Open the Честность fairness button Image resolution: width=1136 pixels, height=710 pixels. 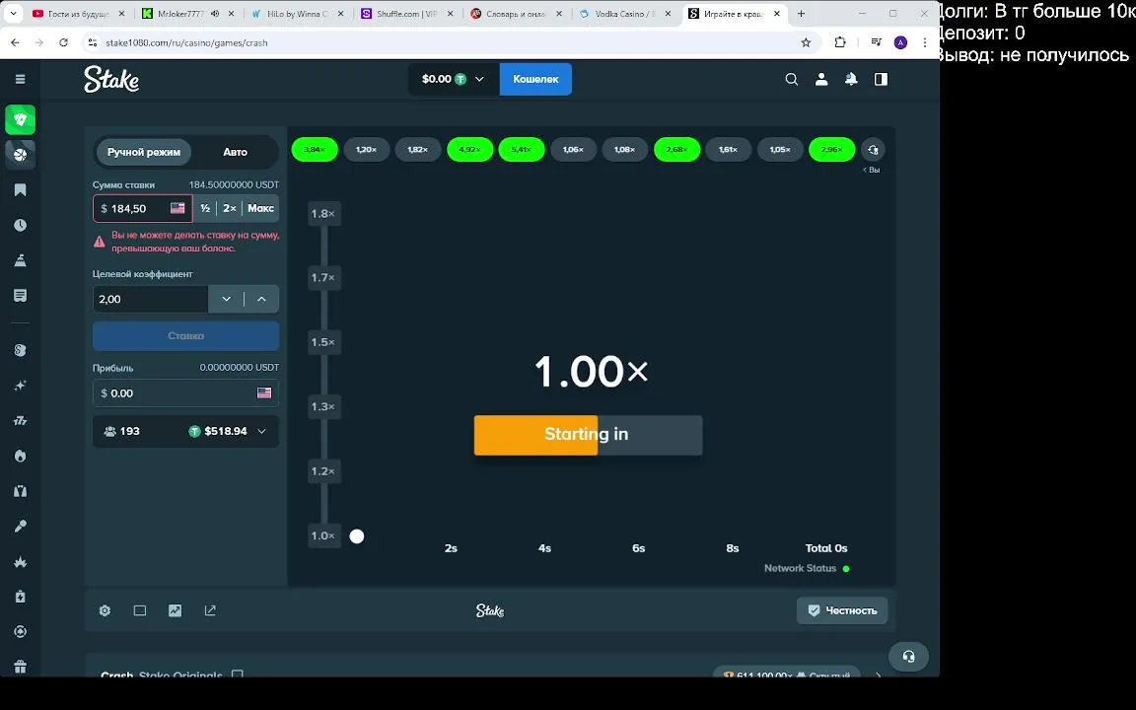[x=842, y=610]
